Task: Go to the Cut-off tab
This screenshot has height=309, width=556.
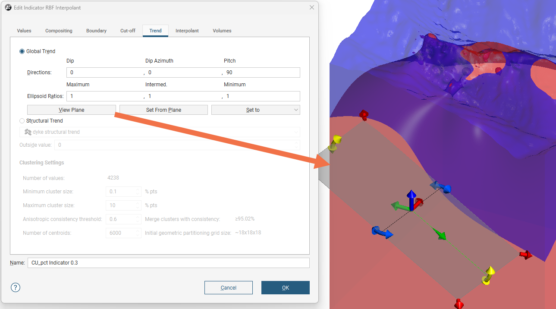Action: tap(128, 31)
